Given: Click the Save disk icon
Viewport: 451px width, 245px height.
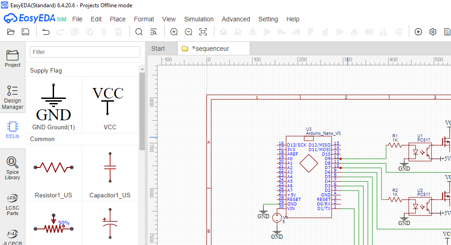Looking at the screenshot, I should coord(25,32).
